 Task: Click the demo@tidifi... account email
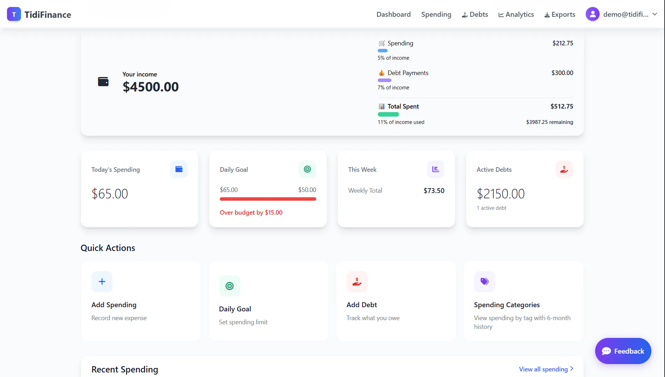coord(626,14)
